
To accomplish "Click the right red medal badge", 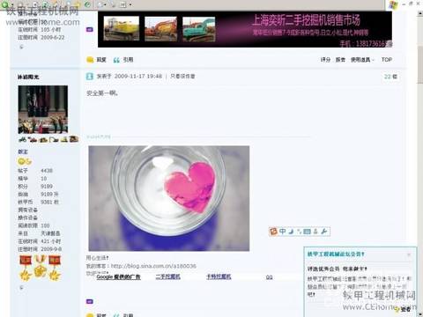I will coord(55,268).
